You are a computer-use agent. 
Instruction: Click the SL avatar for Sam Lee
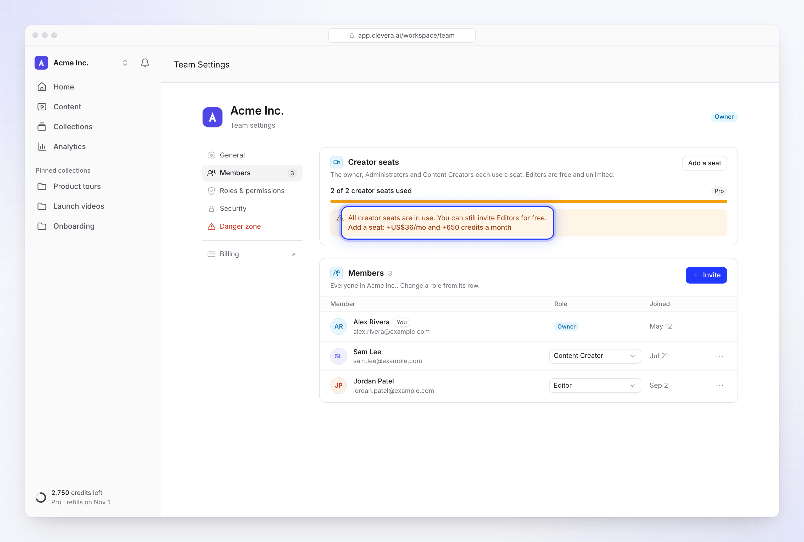[339, 356]
